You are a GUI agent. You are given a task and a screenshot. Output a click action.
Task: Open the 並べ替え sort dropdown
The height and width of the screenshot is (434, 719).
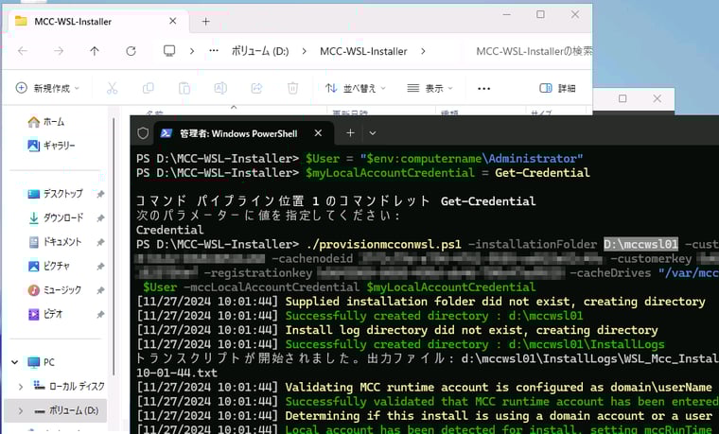(x=356, y=88)
